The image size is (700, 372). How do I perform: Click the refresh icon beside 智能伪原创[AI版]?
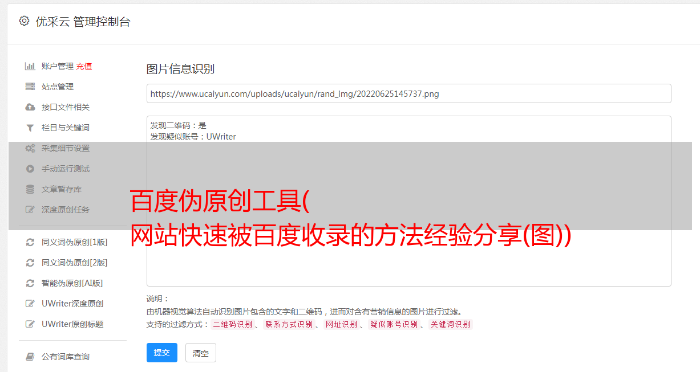click(x=30, y=283)
